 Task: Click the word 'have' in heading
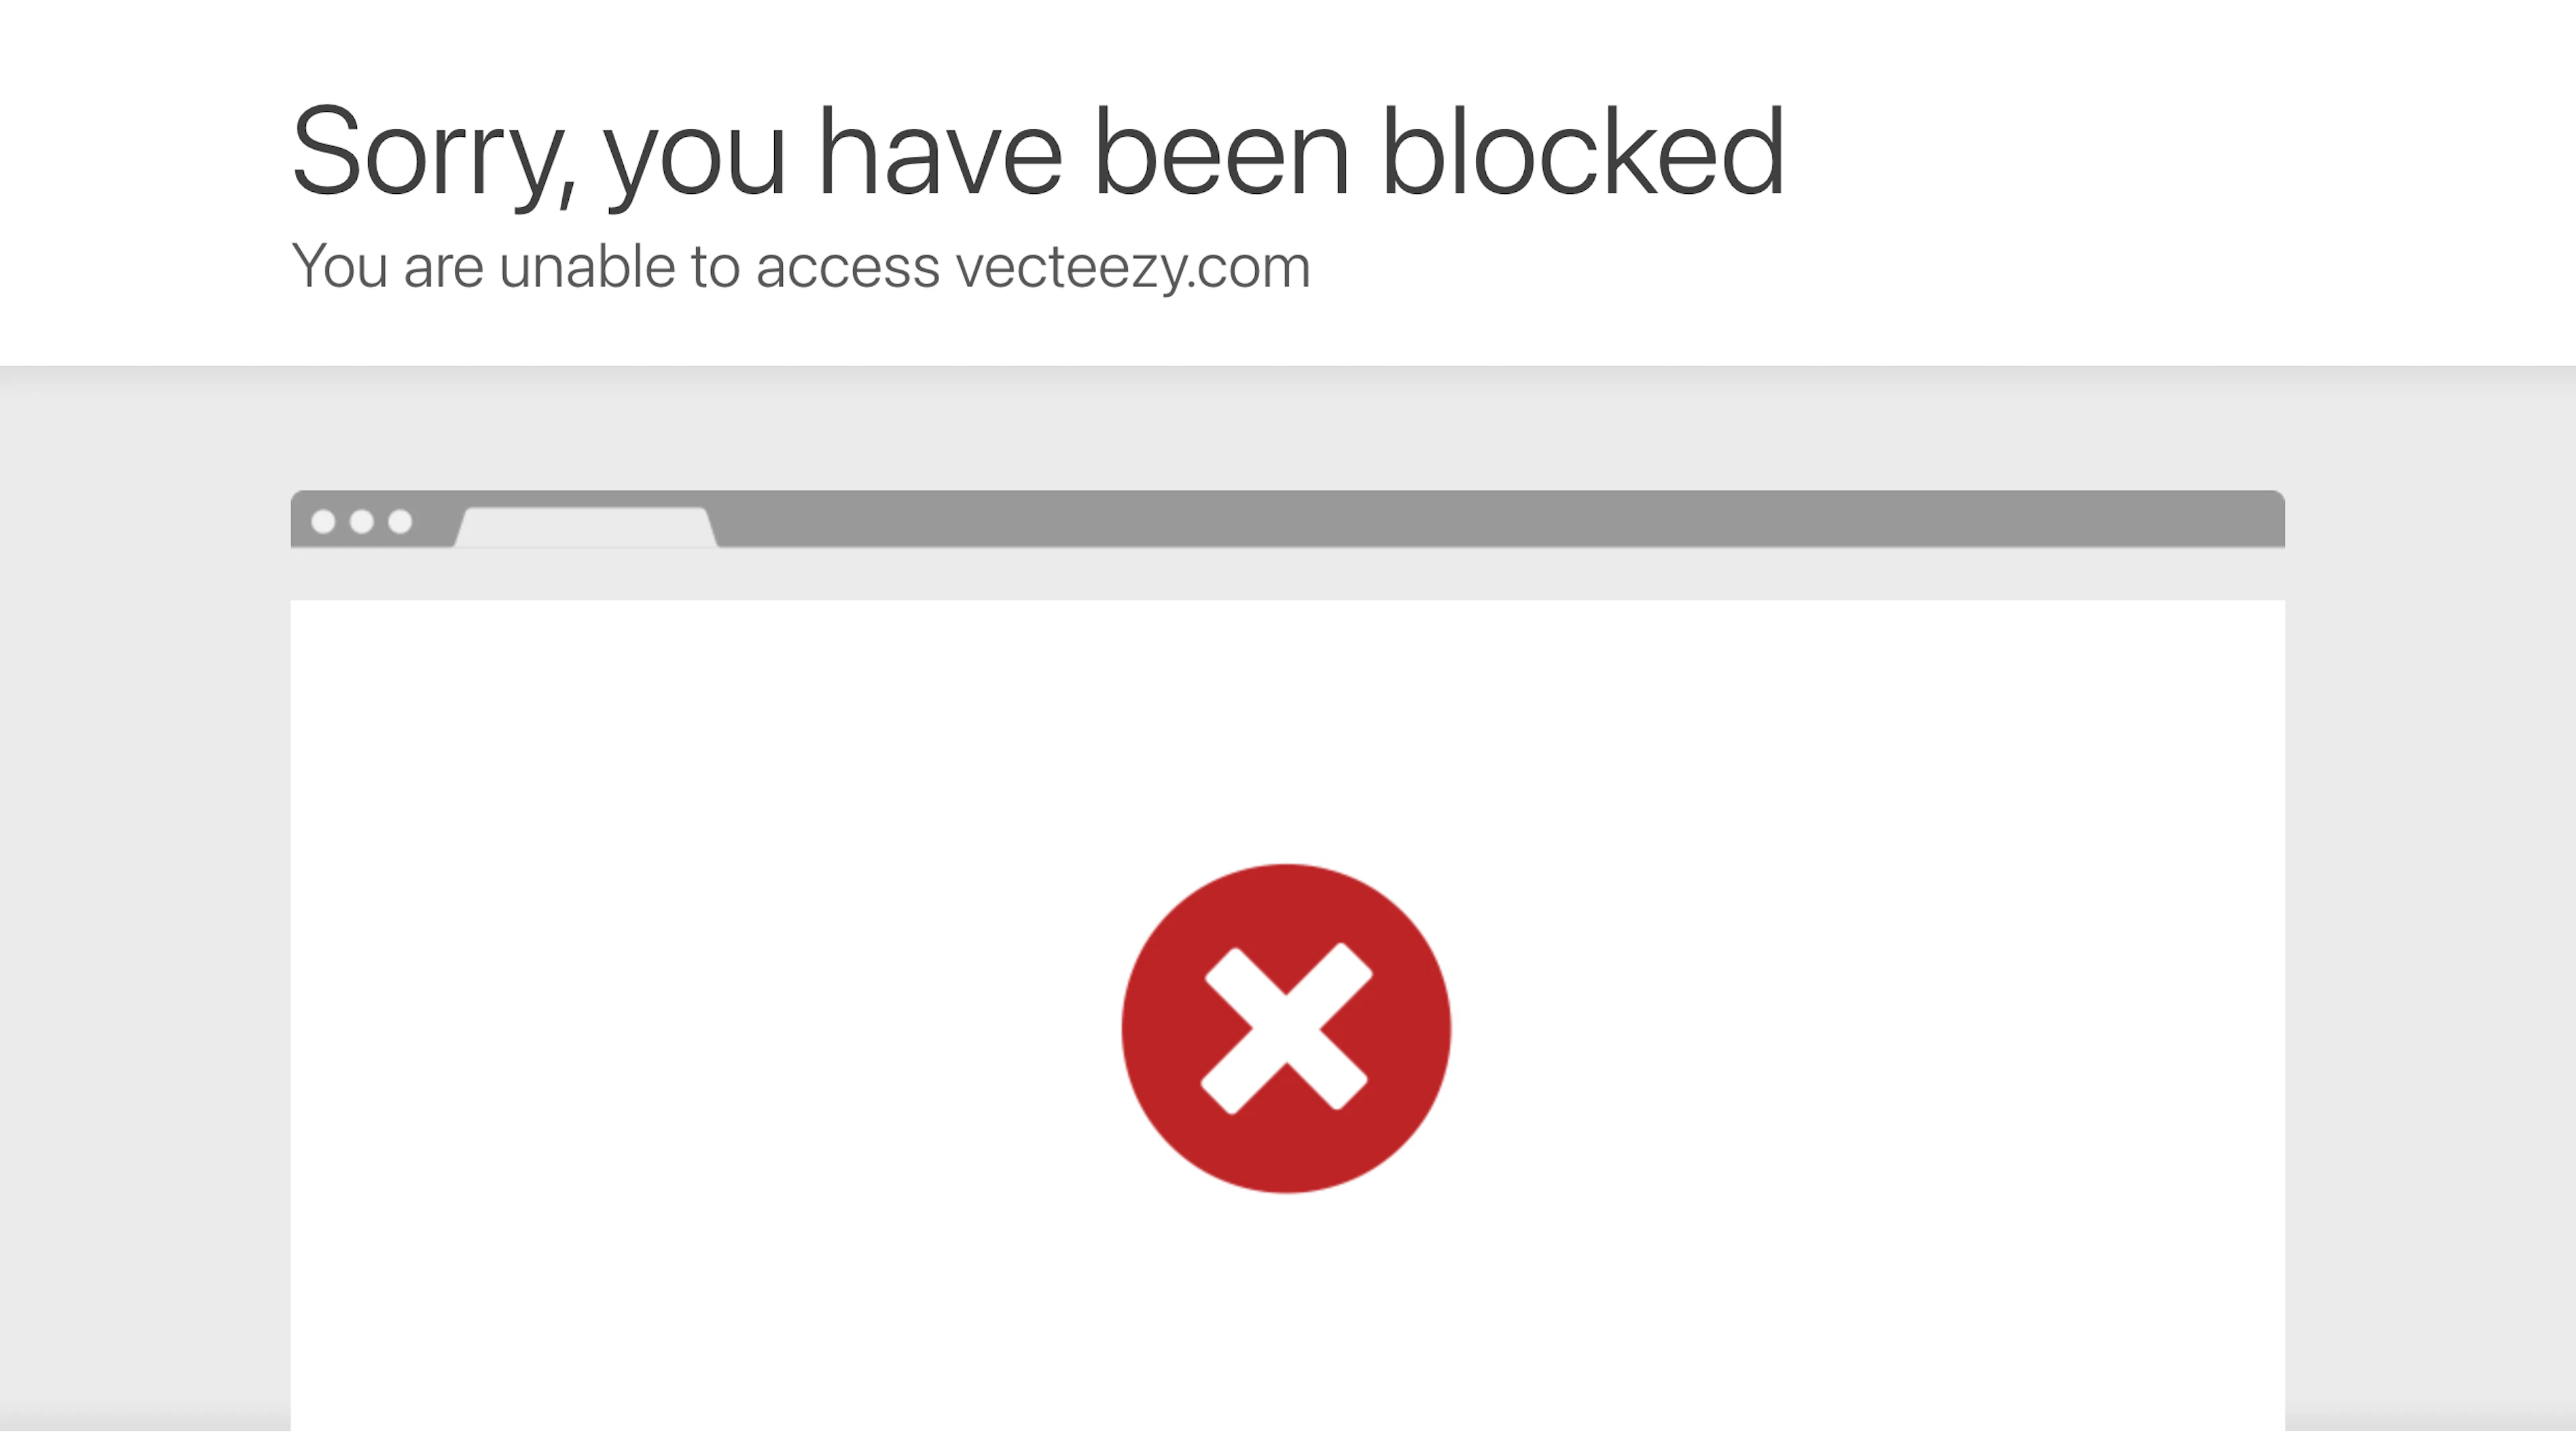coord(940,151)
